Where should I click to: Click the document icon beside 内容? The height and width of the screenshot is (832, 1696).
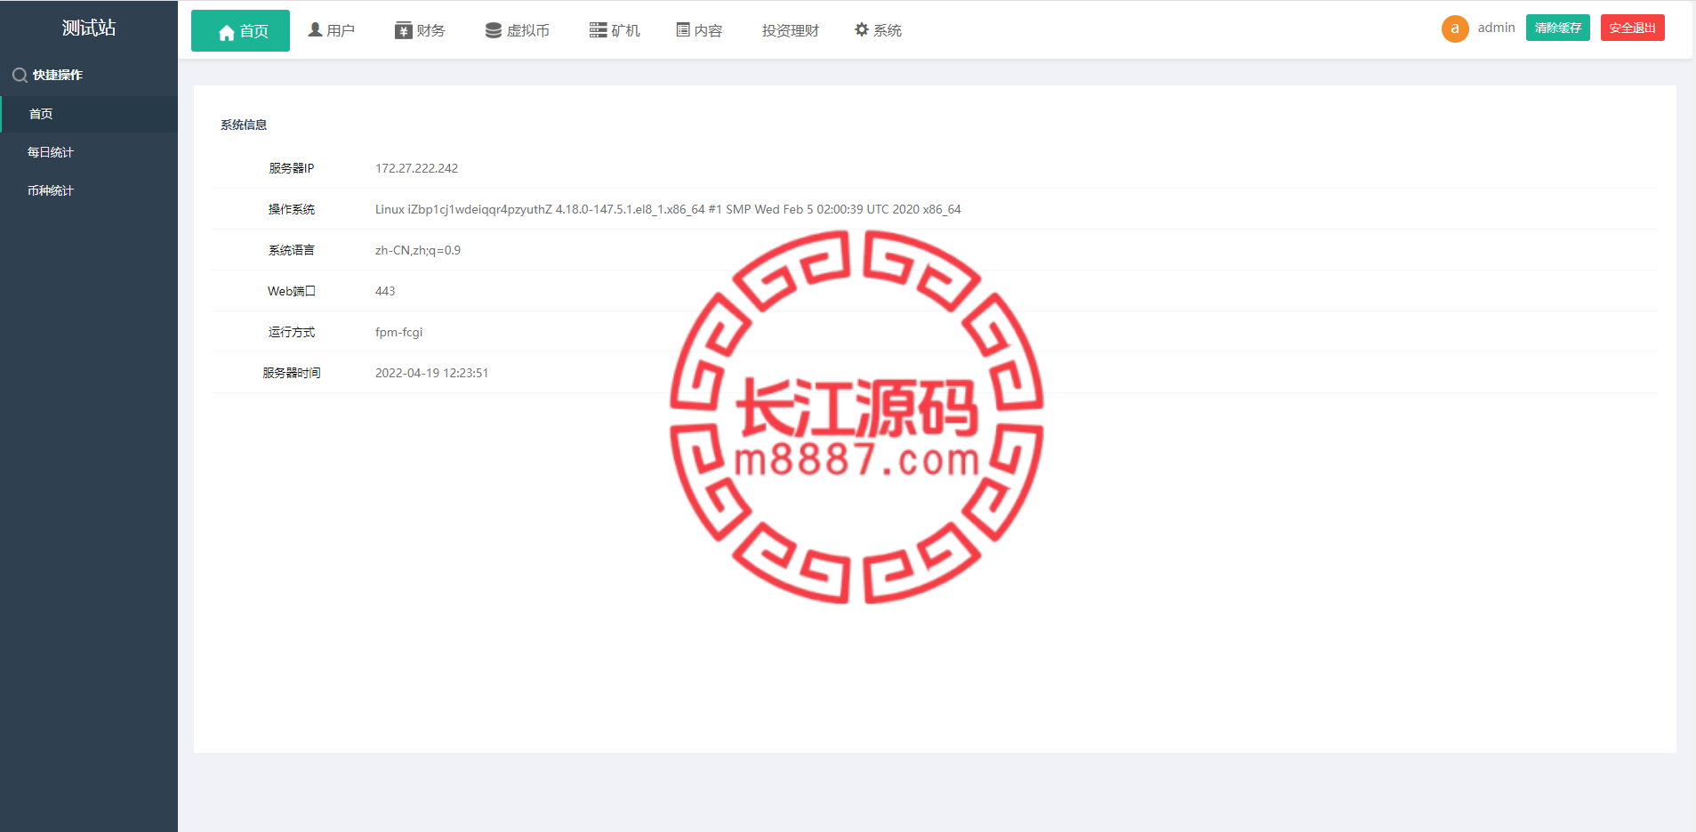coord(683,30)
